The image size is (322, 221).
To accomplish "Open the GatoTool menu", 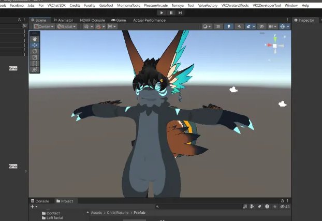I will click(106, 5).
